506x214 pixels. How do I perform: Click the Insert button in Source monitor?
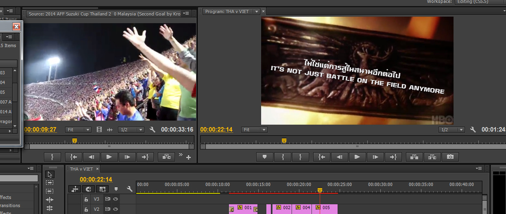[166, 157]
